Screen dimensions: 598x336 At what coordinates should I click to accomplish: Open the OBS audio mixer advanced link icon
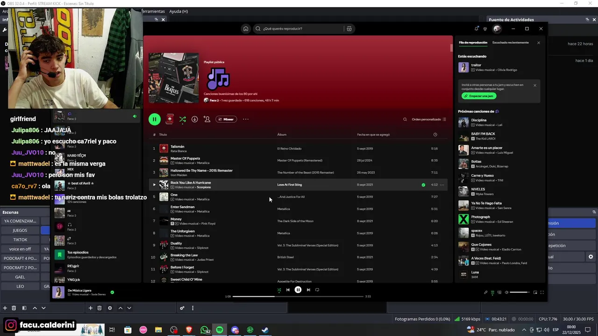(182, 308)
